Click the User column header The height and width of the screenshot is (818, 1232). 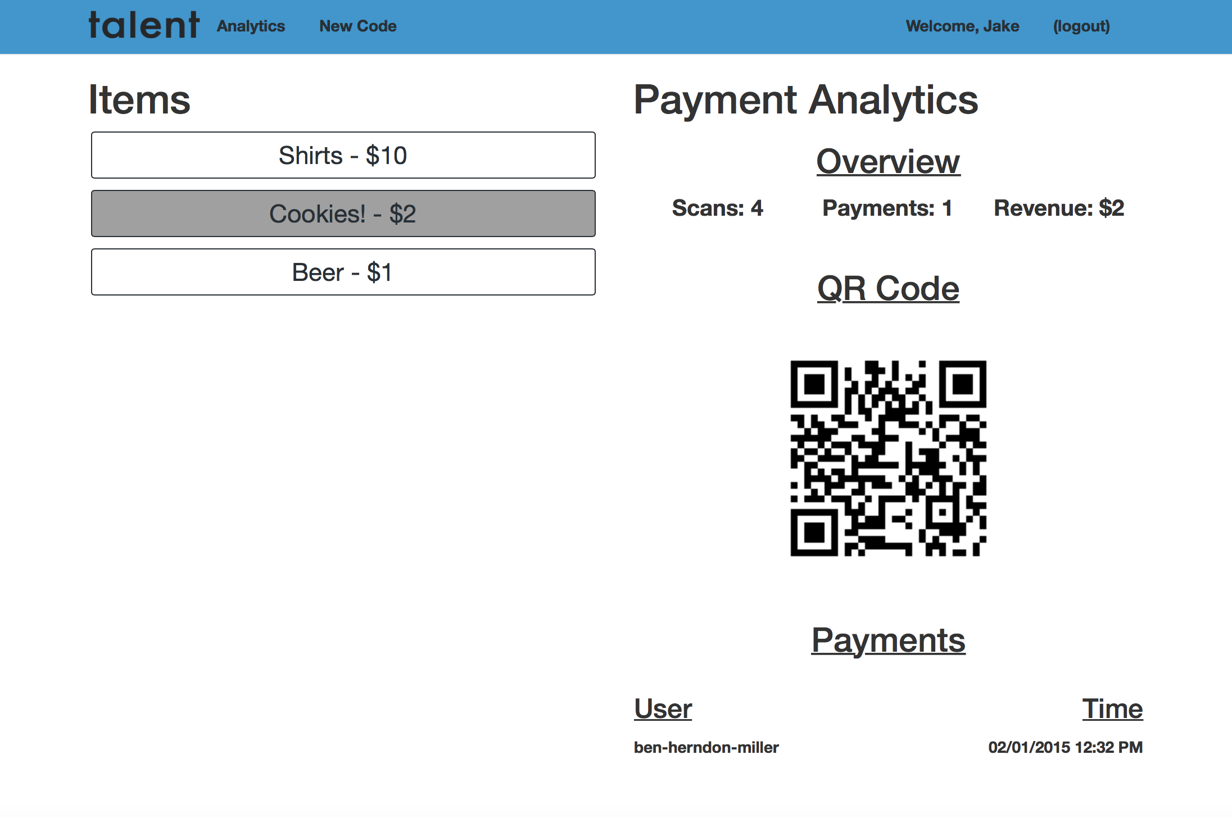click(663, 709)
